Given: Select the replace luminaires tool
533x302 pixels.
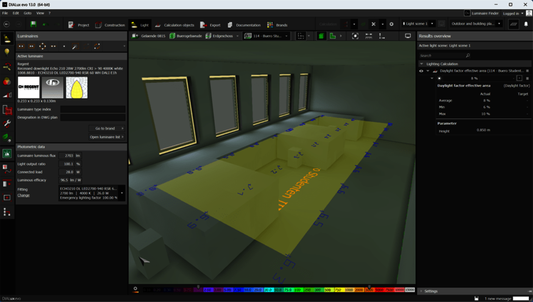Looking at the screenshot, I should (x=97, y=46).
